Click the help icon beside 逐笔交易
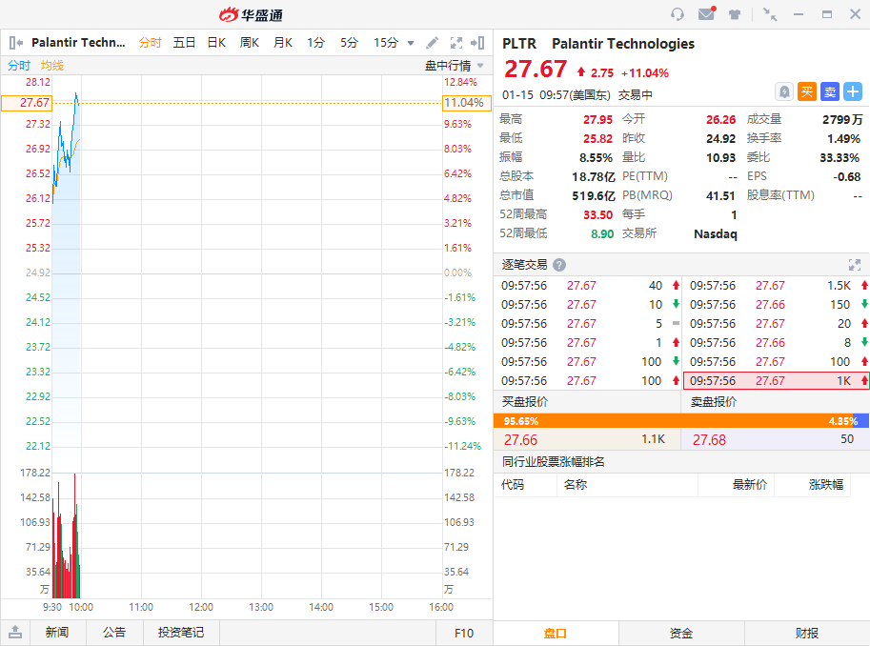 pyautogui.click(x=559, y=265)
